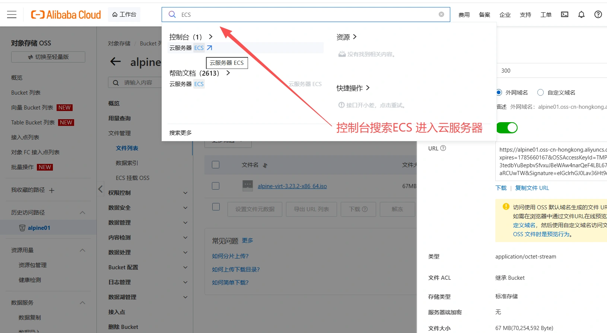Collapse the 资源用量 sidebar section
The height and width of the screenshot is (333, 607).
83,250
